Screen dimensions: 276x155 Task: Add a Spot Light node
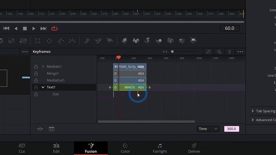(x=182, y=40)
